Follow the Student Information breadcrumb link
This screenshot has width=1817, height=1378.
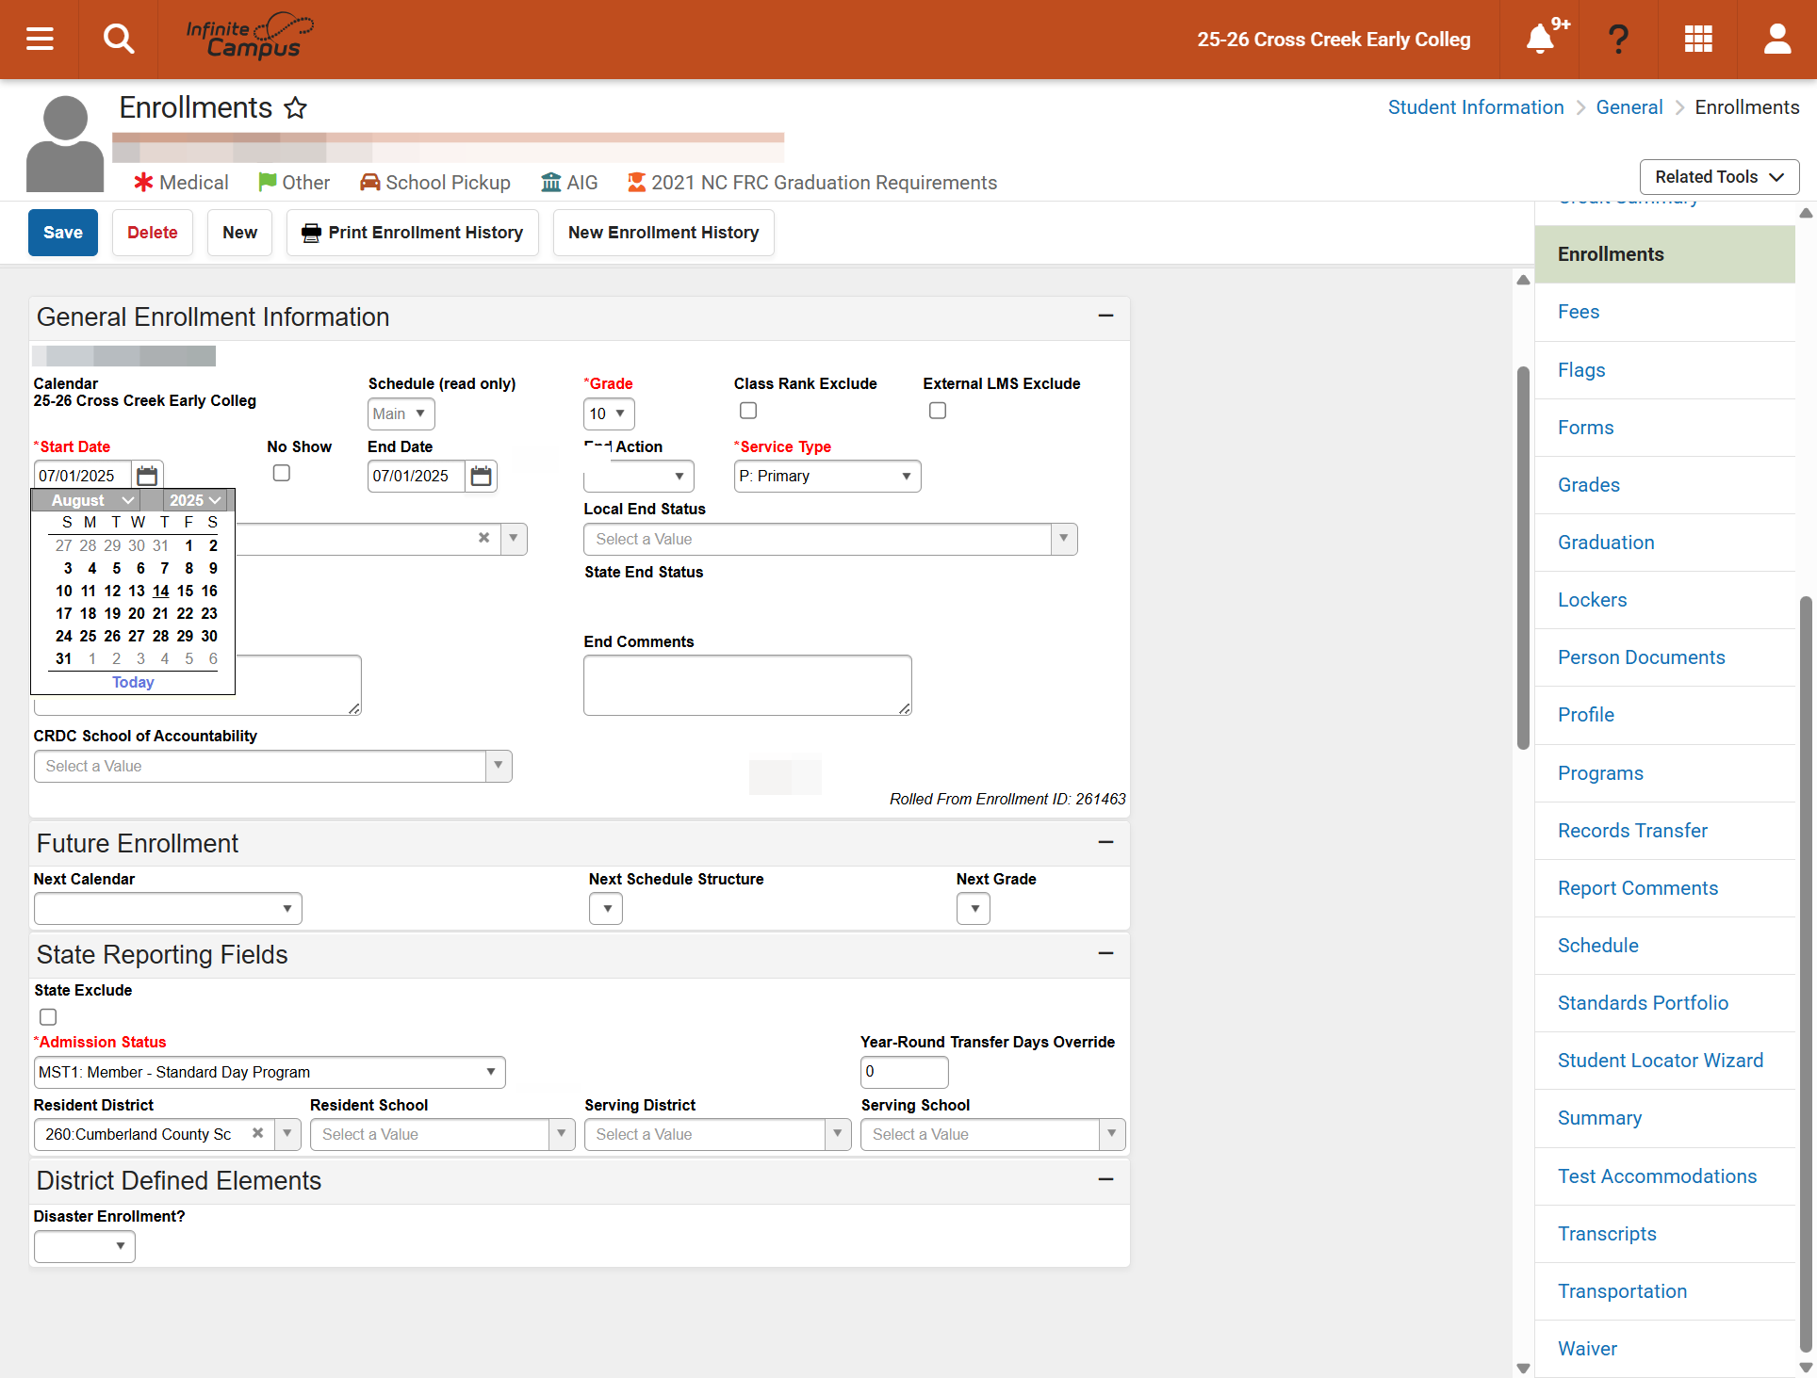click(x=1476, y=107)
